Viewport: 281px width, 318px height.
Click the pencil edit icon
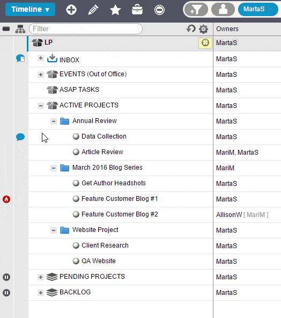tap(93, 10)
